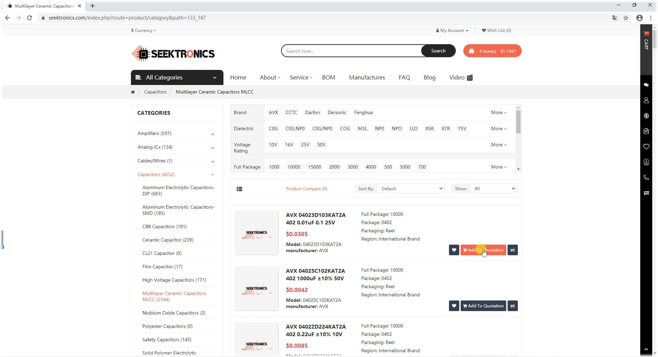Show more Full Package options
Image resolution: width=658 pixels, height=357 pixels.
click(x=499, y=167)
